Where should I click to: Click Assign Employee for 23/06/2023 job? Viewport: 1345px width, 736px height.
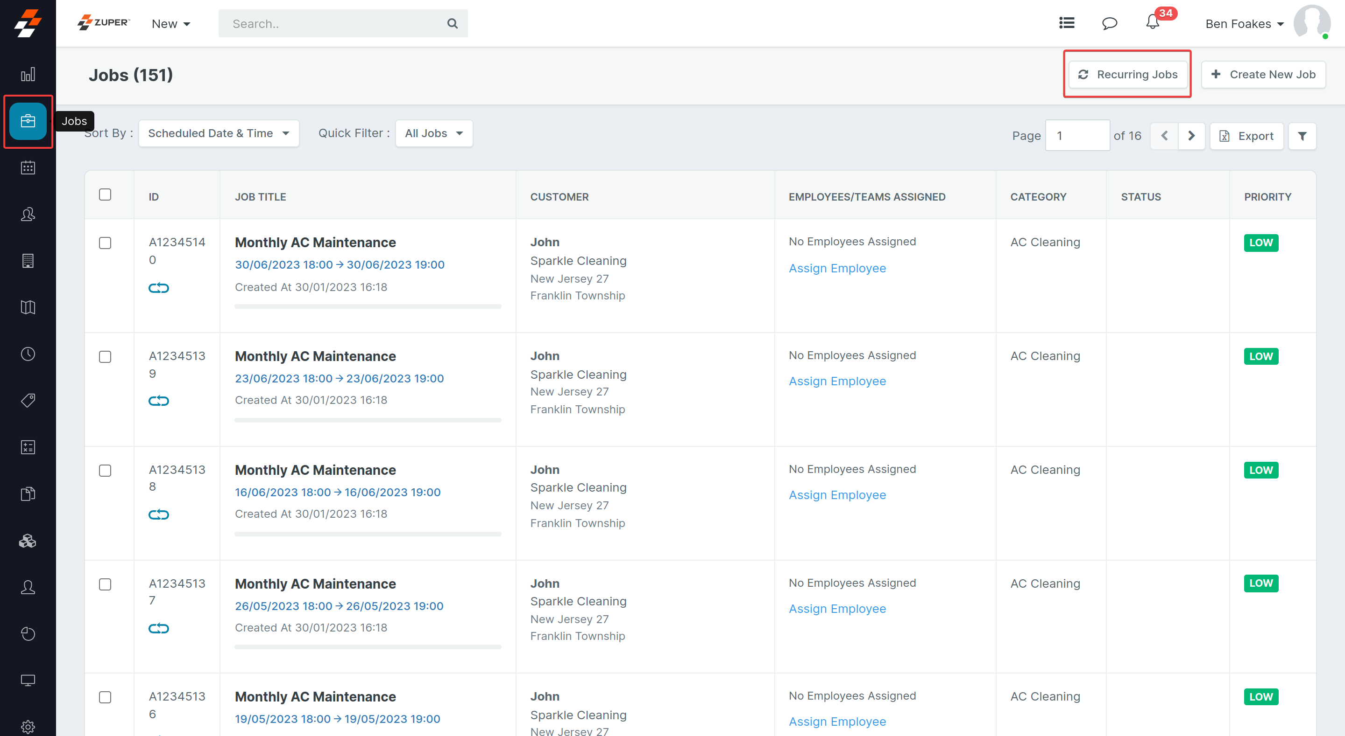(x=837, y=382)
